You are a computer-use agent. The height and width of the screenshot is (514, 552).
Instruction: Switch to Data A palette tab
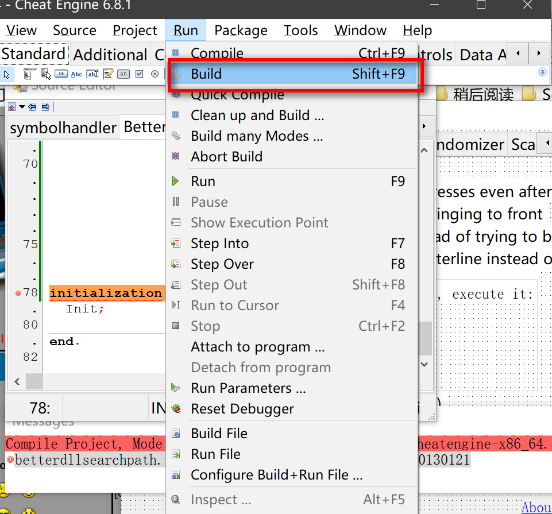click(x=482, y=55)
